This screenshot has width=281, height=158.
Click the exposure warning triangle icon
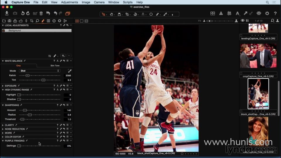coord(221,13)
